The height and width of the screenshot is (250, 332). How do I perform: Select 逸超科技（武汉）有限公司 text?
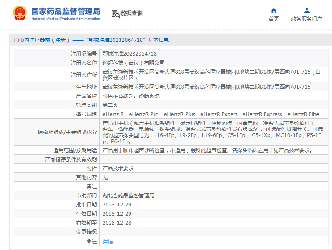(133, 63)
